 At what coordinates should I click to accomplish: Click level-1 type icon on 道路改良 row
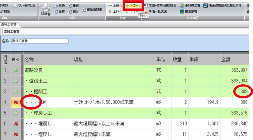coord(16,70)
